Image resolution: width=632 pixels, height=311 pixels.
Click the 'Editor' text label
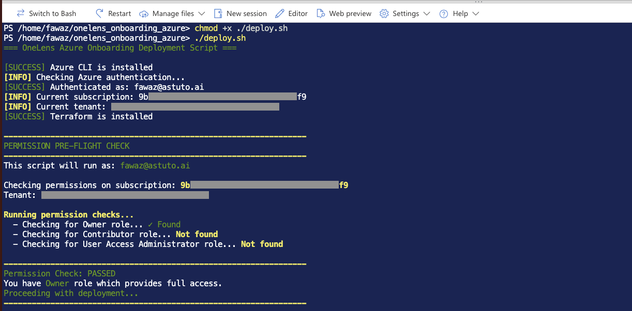click(x=298, y=13)
